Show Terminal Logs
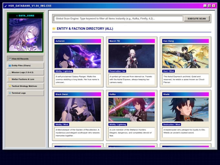 [x=25, y=93]
